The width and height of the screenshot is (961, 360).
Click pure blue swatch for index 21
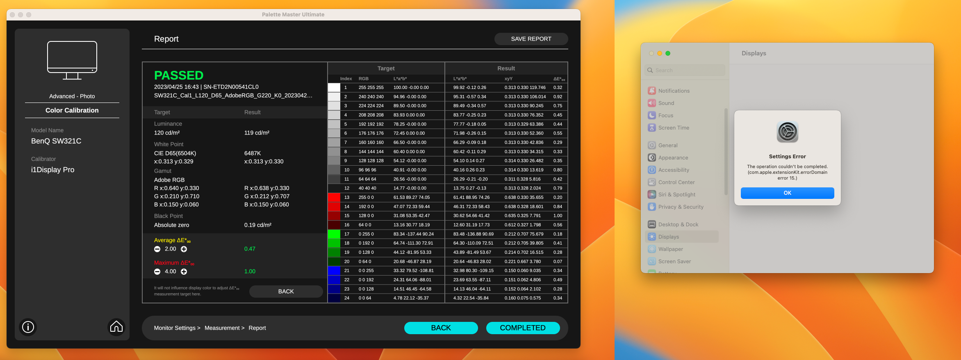pos(334,271)
